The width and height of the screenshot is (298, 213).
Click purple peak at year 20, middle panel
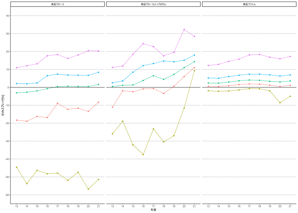184,29
